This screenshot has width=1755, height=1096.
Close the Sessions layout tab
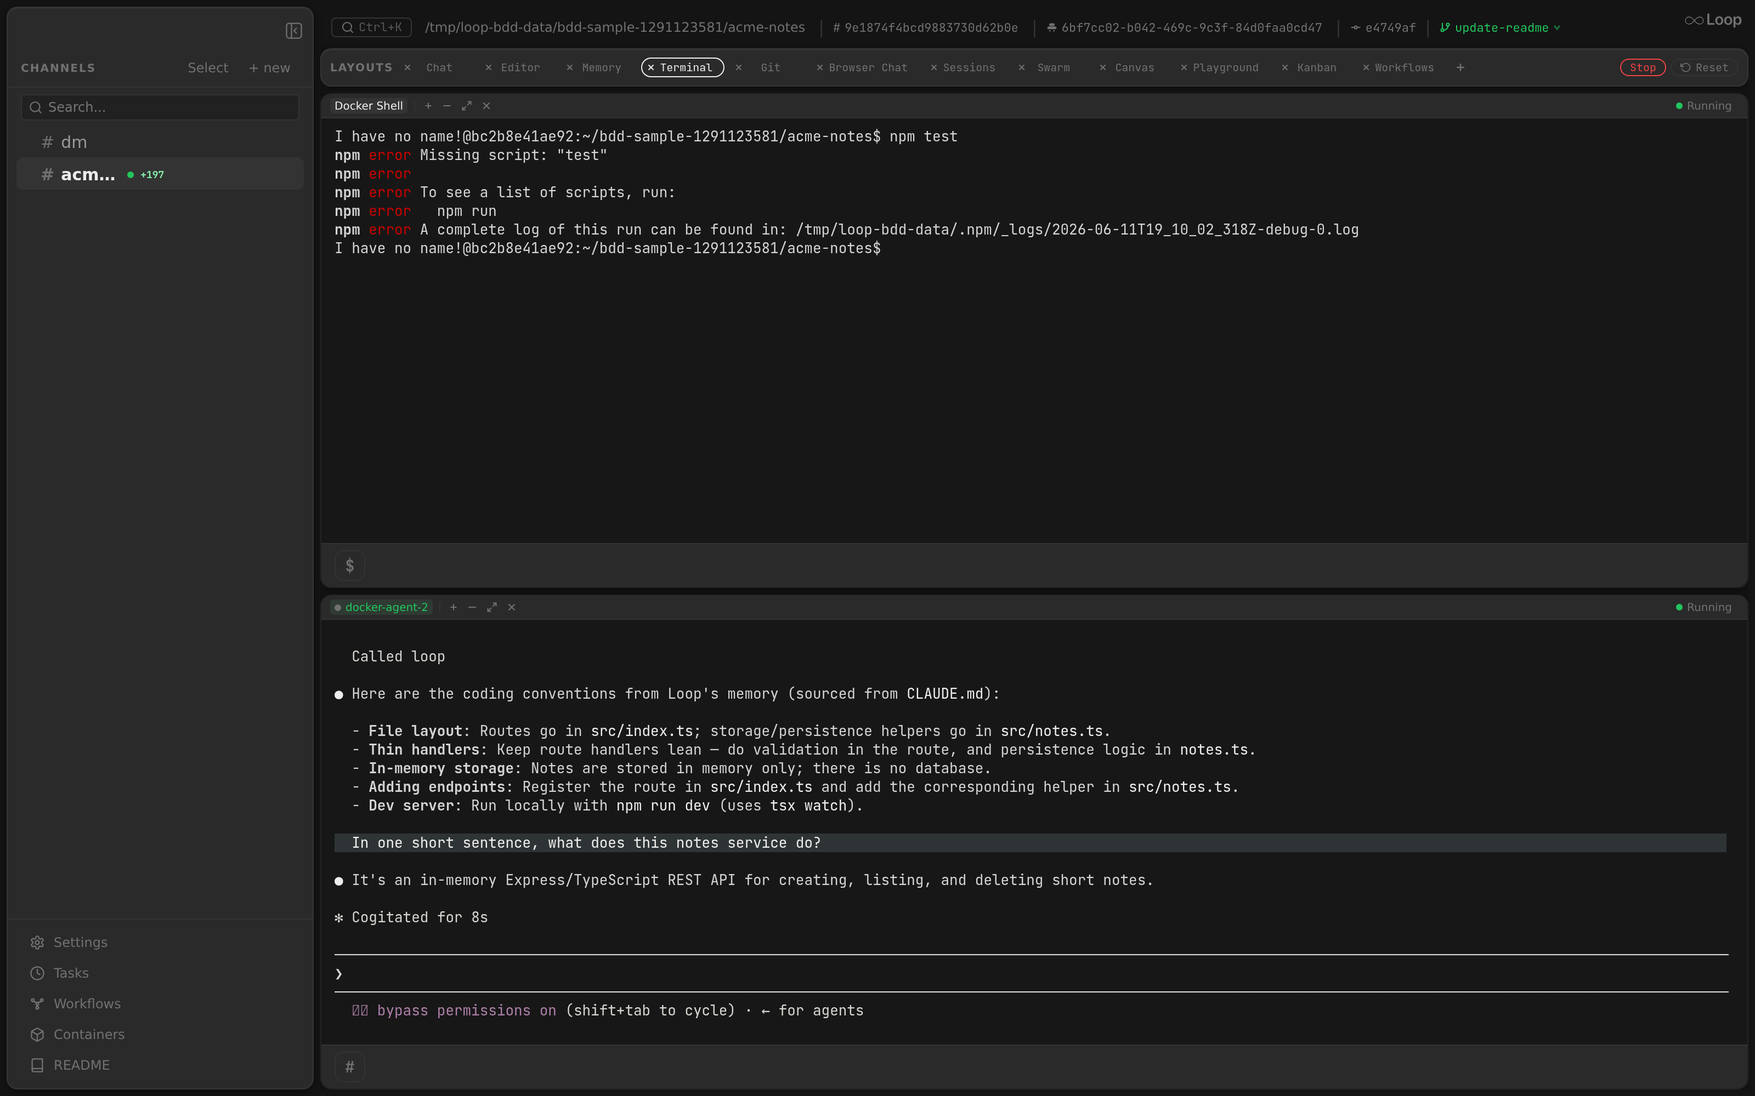[x=934, y=67]
